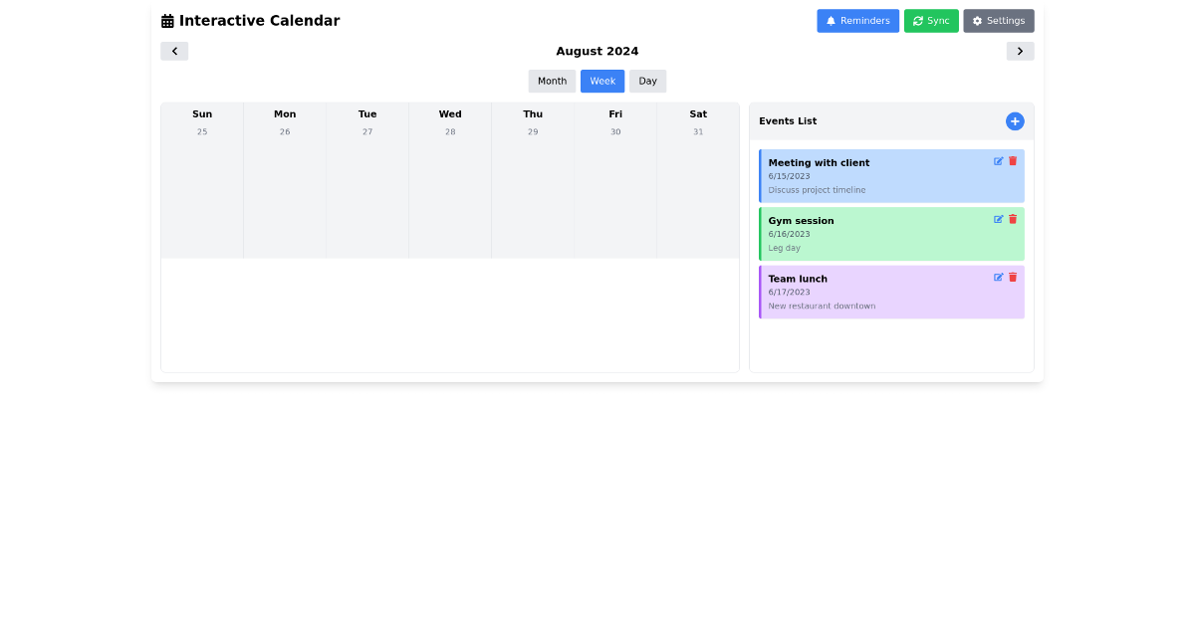Edit the Meeting with client event
This screenshot has width=1195, height=627.
[x=998, y=160]
